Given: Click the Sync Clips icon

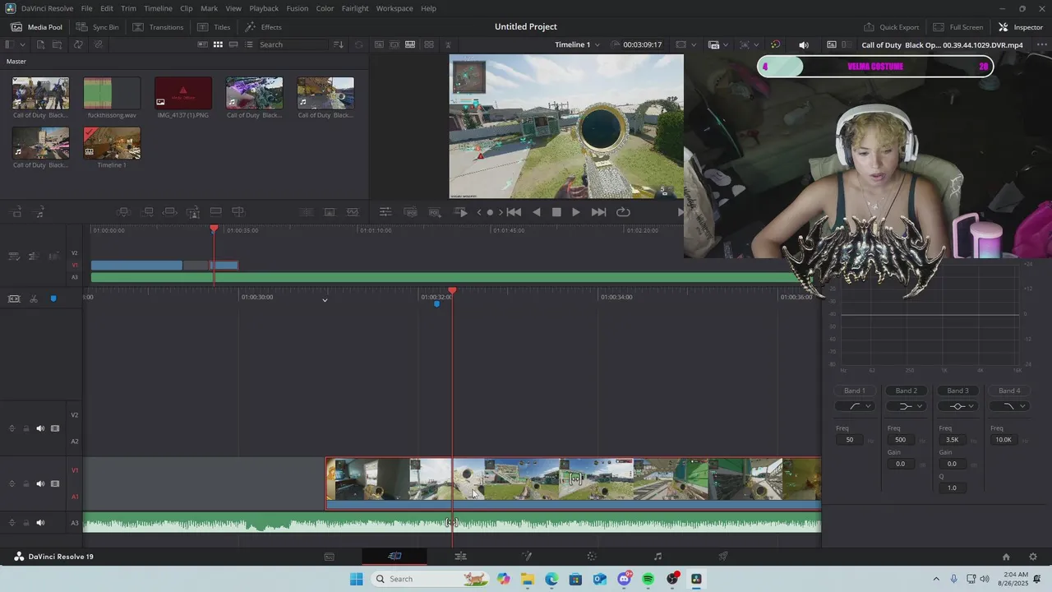Looking at the screenshot, I should click(78, 44).
